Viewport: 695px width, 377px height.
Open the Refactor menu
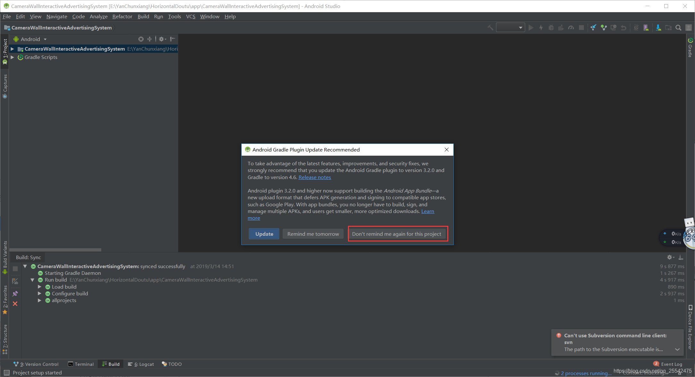click(122, 16)
